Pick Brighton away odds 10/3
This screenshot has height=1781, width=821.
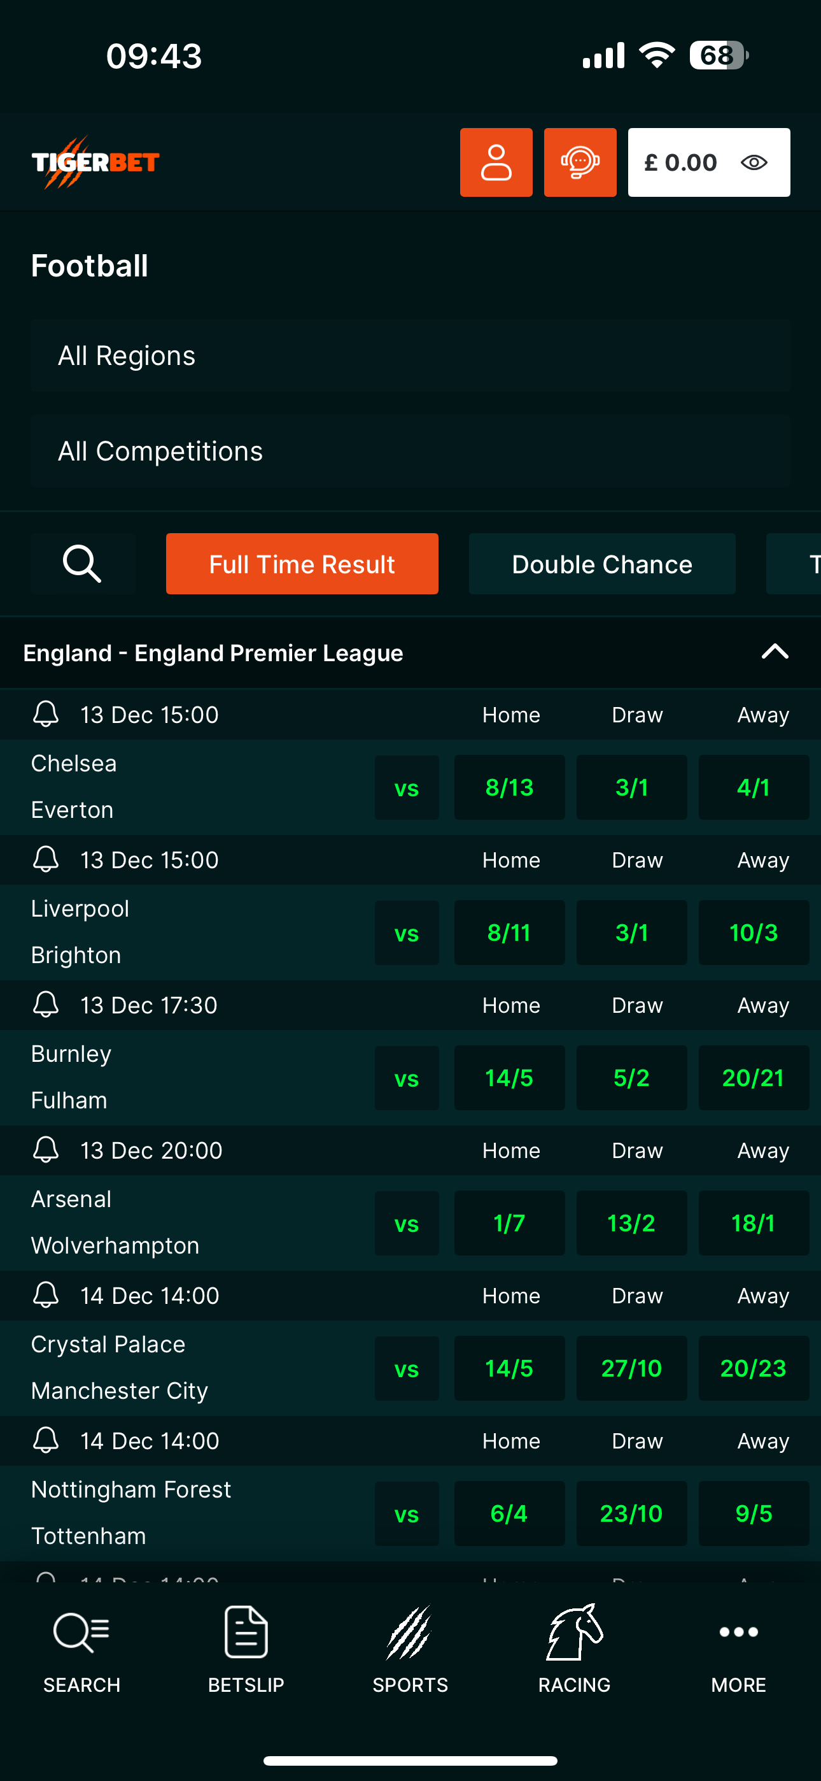coord(754,932)
